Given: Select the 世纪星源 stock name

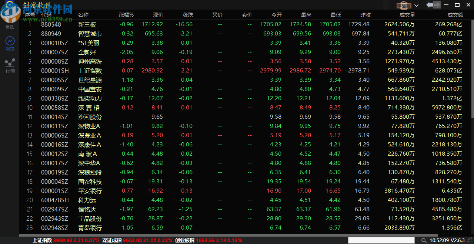Looking at the screenshot, I should click(90, 80).
